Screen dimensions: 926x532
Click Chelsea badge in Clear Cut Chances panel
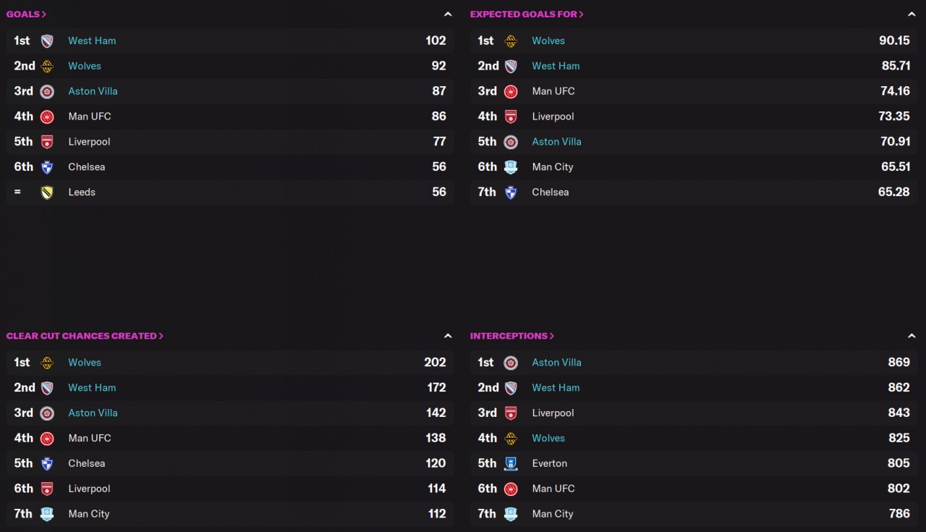(47, 464)
